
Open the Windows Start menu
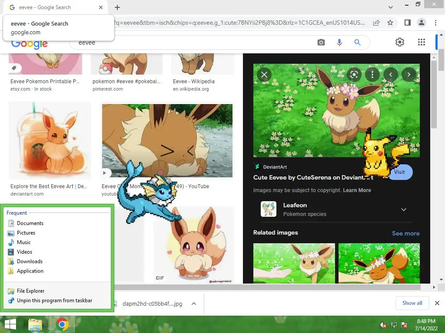10,324
